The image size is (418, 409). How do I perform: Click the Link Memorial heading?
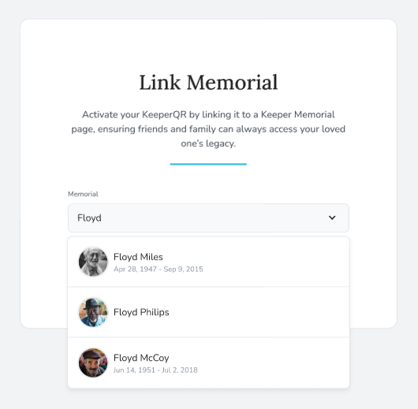pyautogui.click(x=208, y=82)
